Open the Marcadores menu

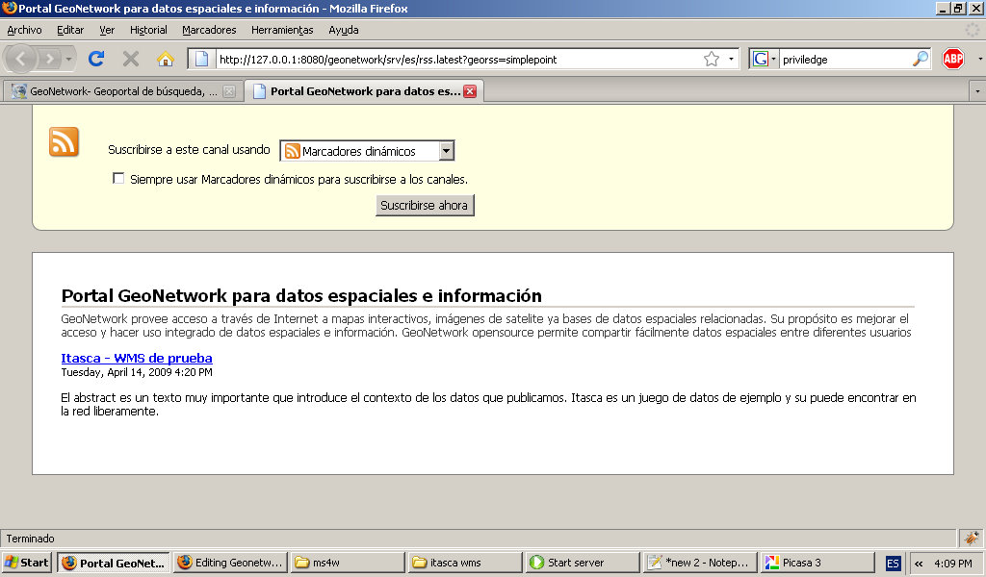(209, 30)
